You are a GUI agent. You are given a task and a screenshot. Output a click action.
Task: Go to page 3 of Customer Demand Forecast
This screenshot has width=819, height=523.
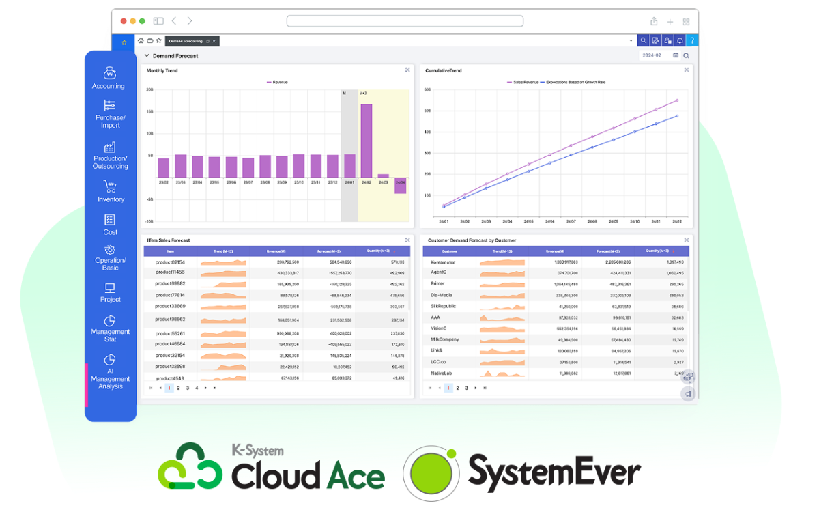(x=466, y=388)
